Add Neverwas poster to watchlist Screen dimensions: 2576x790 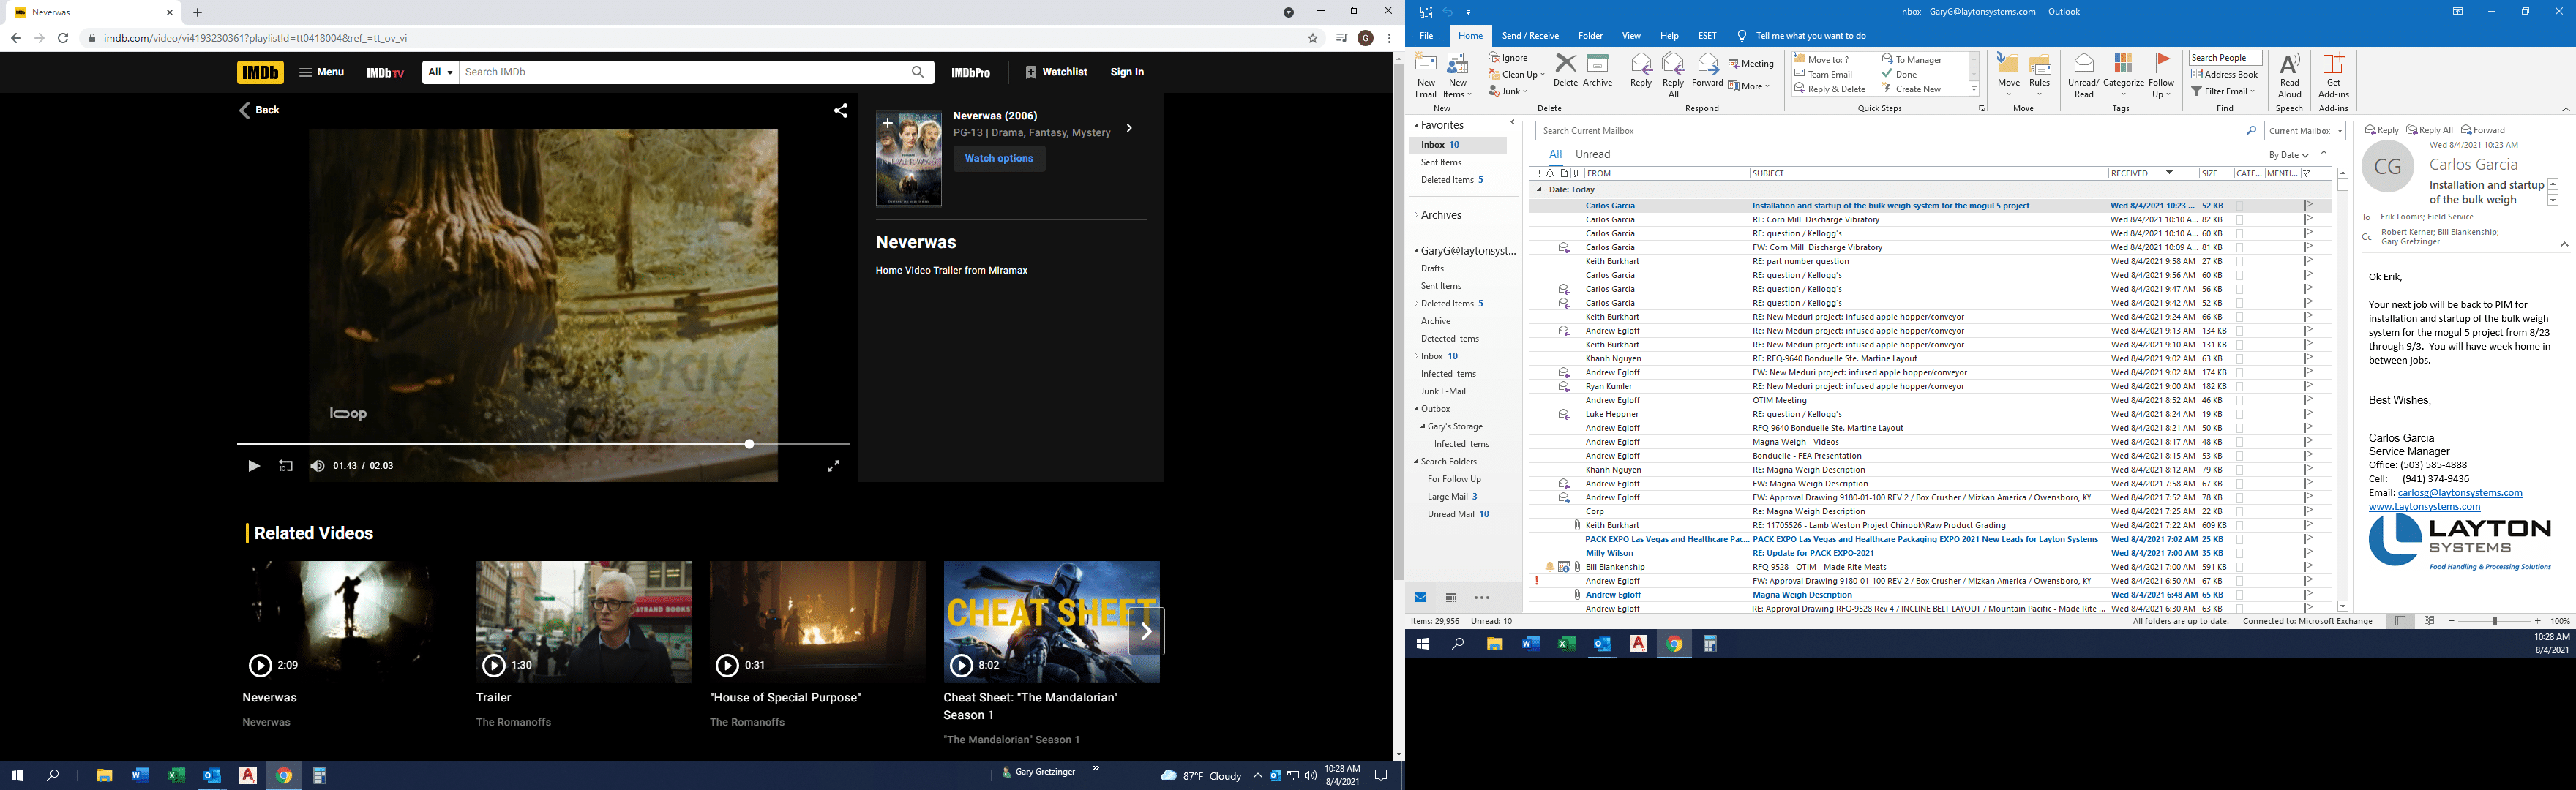coord(887,123)
